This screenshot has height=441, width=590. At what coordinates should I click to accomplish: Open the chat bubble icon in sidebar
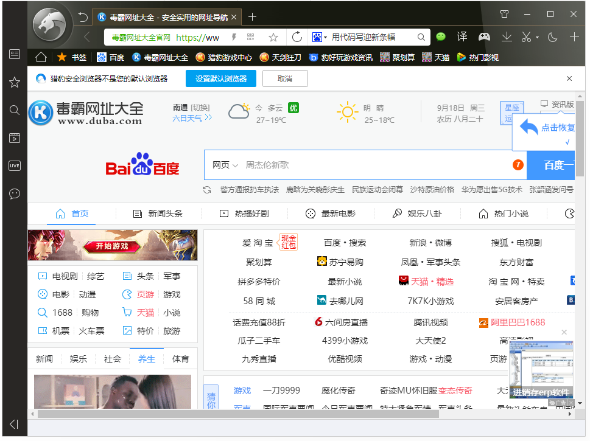[15, 193]
